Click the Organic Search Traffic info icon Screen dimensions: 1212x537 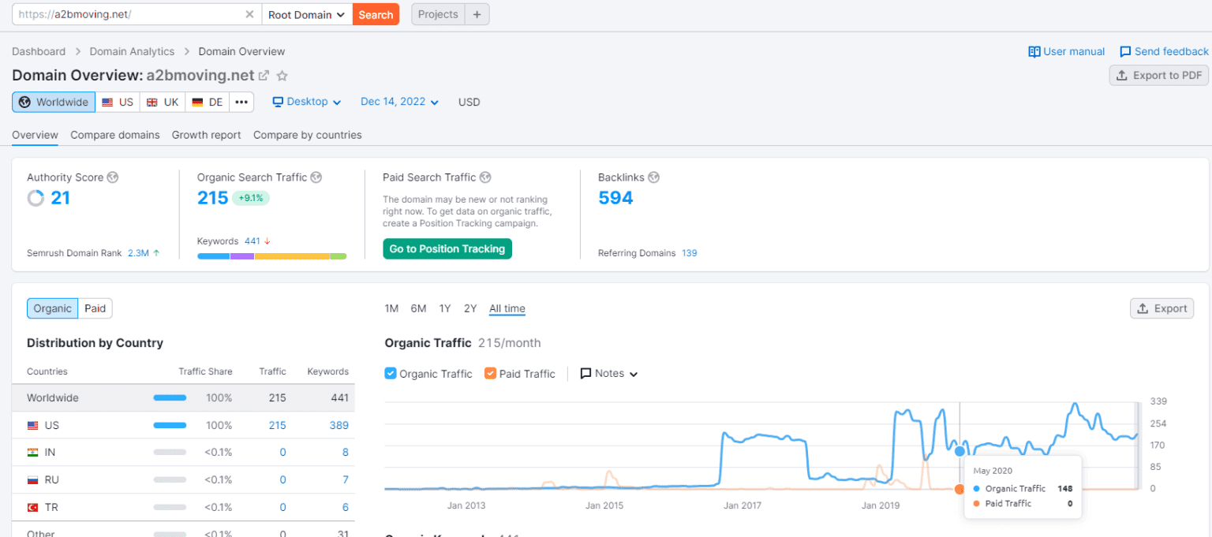pyautogui.click(x=316, y=177)
